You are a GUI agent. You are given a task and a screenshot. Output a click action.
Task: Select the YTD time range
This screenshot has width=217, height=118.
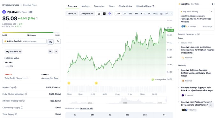[143, 14]
